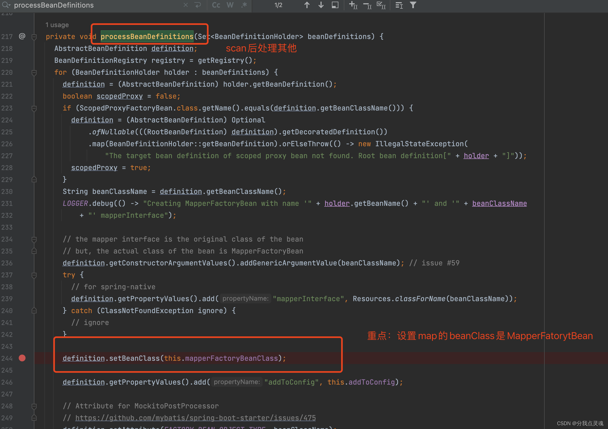
Task: Open search history dropdown at magnifier
Action: [x=6, y=5]
